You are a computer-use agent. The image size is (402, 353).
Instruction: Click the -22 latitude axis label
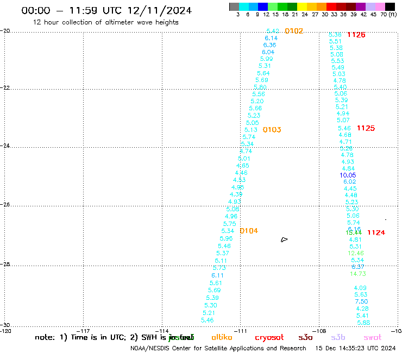pyautogui.click(x=5, y=88)
